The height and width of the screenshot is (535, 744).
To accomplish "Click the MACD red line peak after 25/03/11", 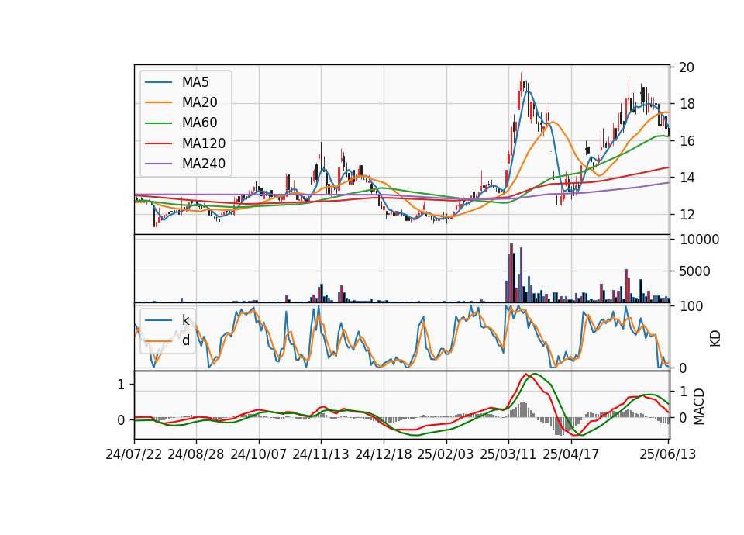I will (525, 374).
